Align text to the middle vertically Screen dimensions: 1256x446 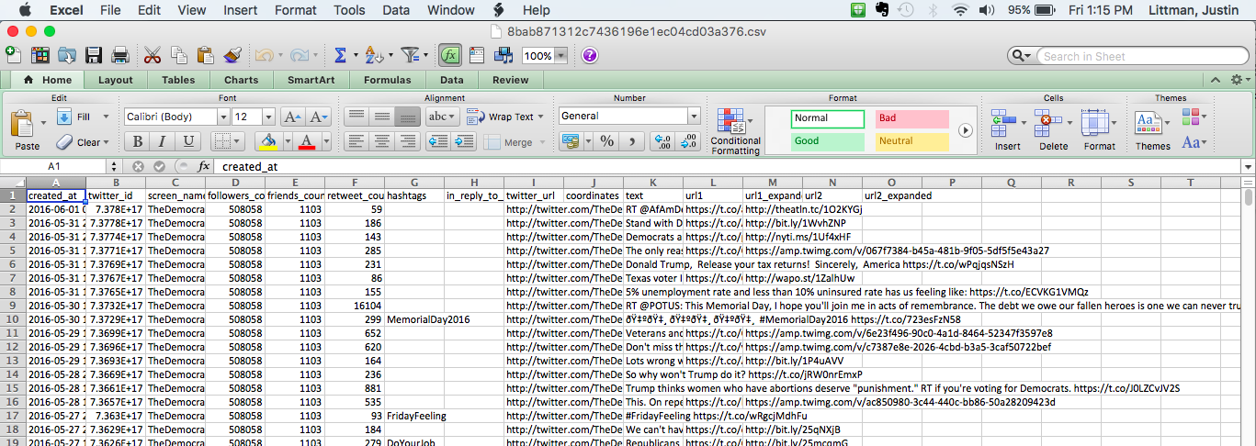382,117
